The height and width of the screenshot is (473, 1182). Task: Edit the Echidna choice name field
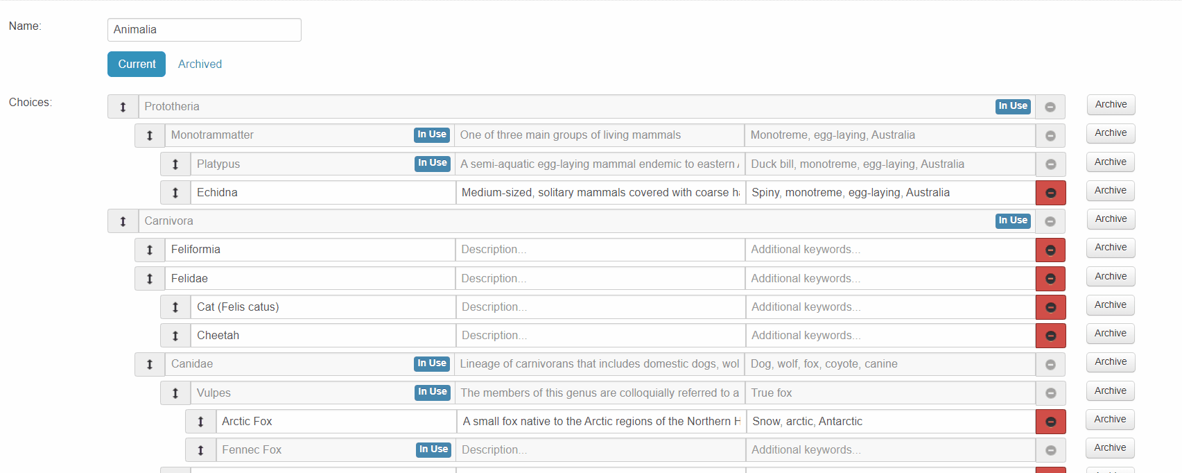pos(322,193)
